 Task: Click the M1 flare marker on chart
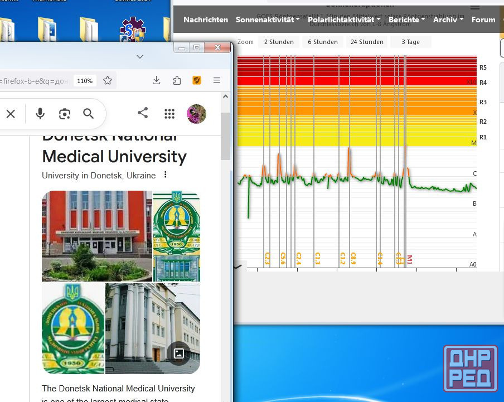(x=409, y=259)
